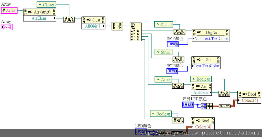
Task: Select the Cluster class specifier constant
Action: [x=47, y=5]
